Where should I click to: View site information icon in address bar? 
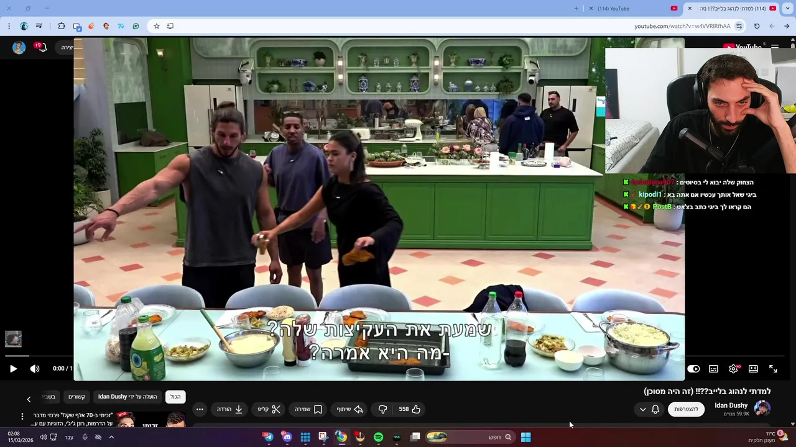[x=739, y=26]
